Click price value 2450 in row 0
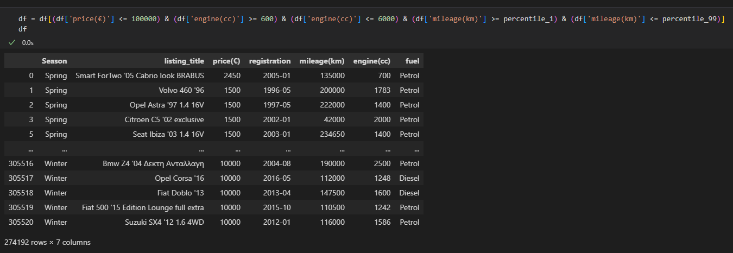This screenshot has height=253, width=733. [232, 75]
